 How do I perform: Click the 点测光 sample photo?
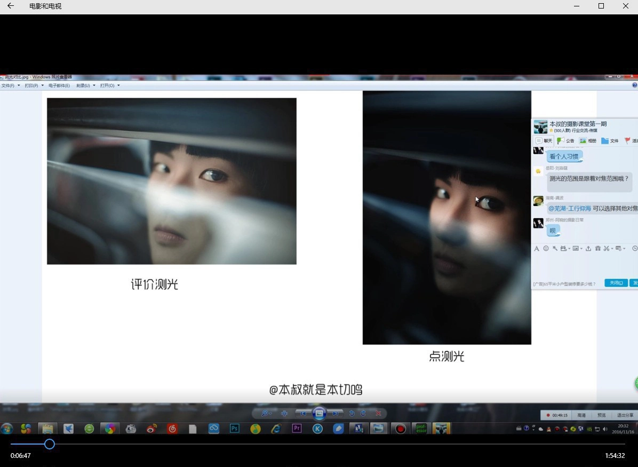pos(447,218)
